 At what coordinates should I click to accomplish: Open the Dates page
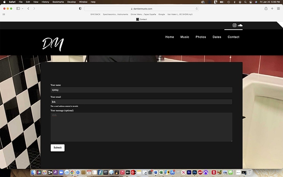pos(217,37)
